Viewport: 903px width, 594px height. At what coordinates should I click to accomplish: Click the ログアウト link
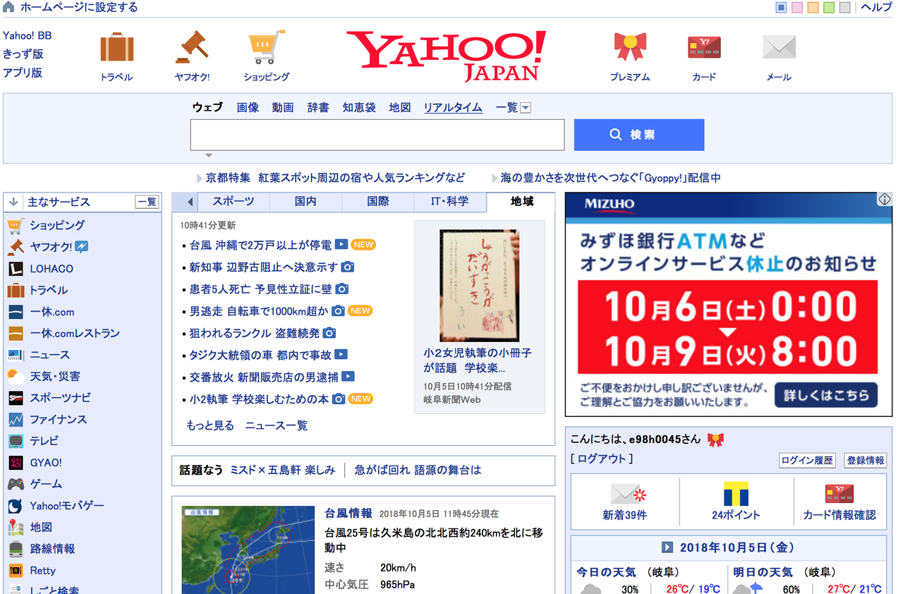602,459
